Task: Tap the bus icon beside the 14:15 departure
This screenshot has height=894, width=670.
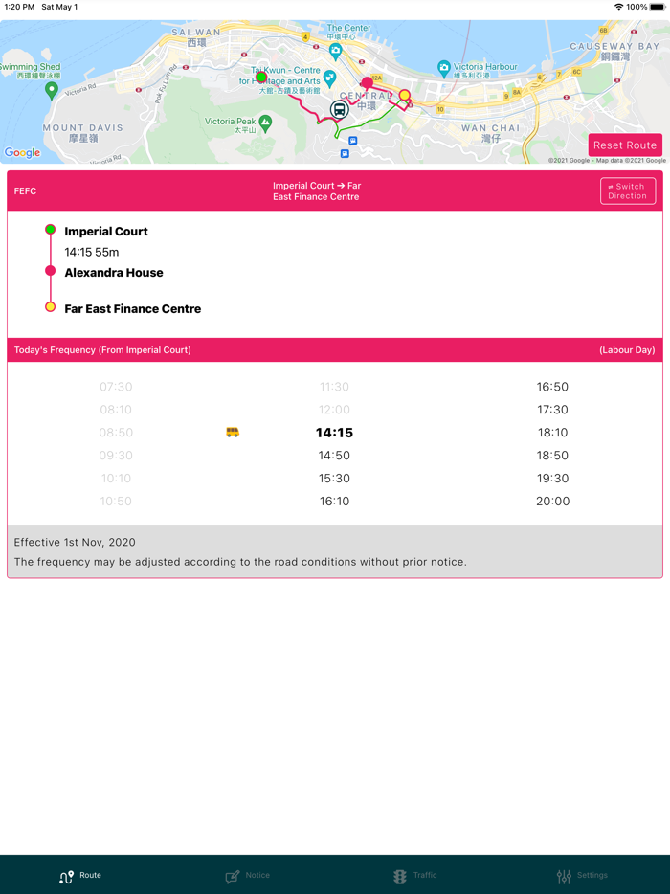Action: coord(232,433)
